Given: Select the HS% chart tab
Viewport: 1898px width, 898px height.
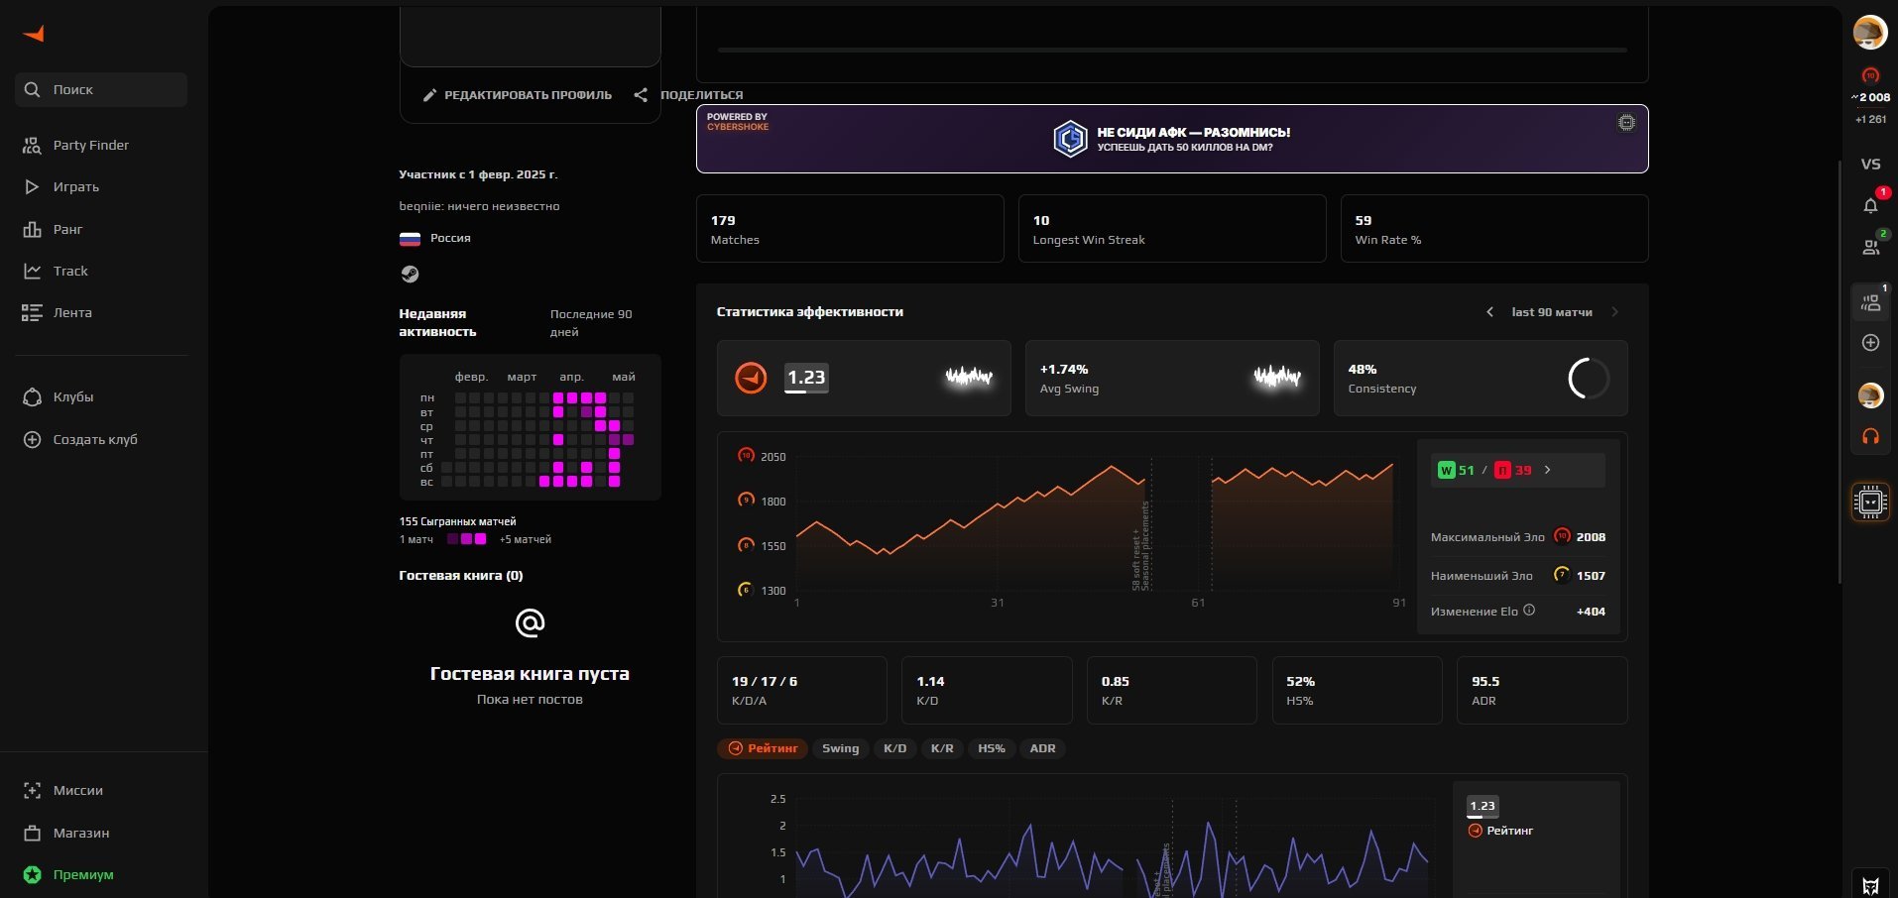Looking at the screenshot, I should 991,748.
